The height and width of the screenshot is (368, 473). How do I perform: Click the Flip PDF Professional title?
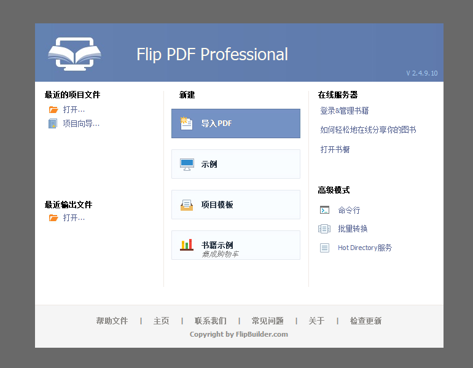[213, 54]
